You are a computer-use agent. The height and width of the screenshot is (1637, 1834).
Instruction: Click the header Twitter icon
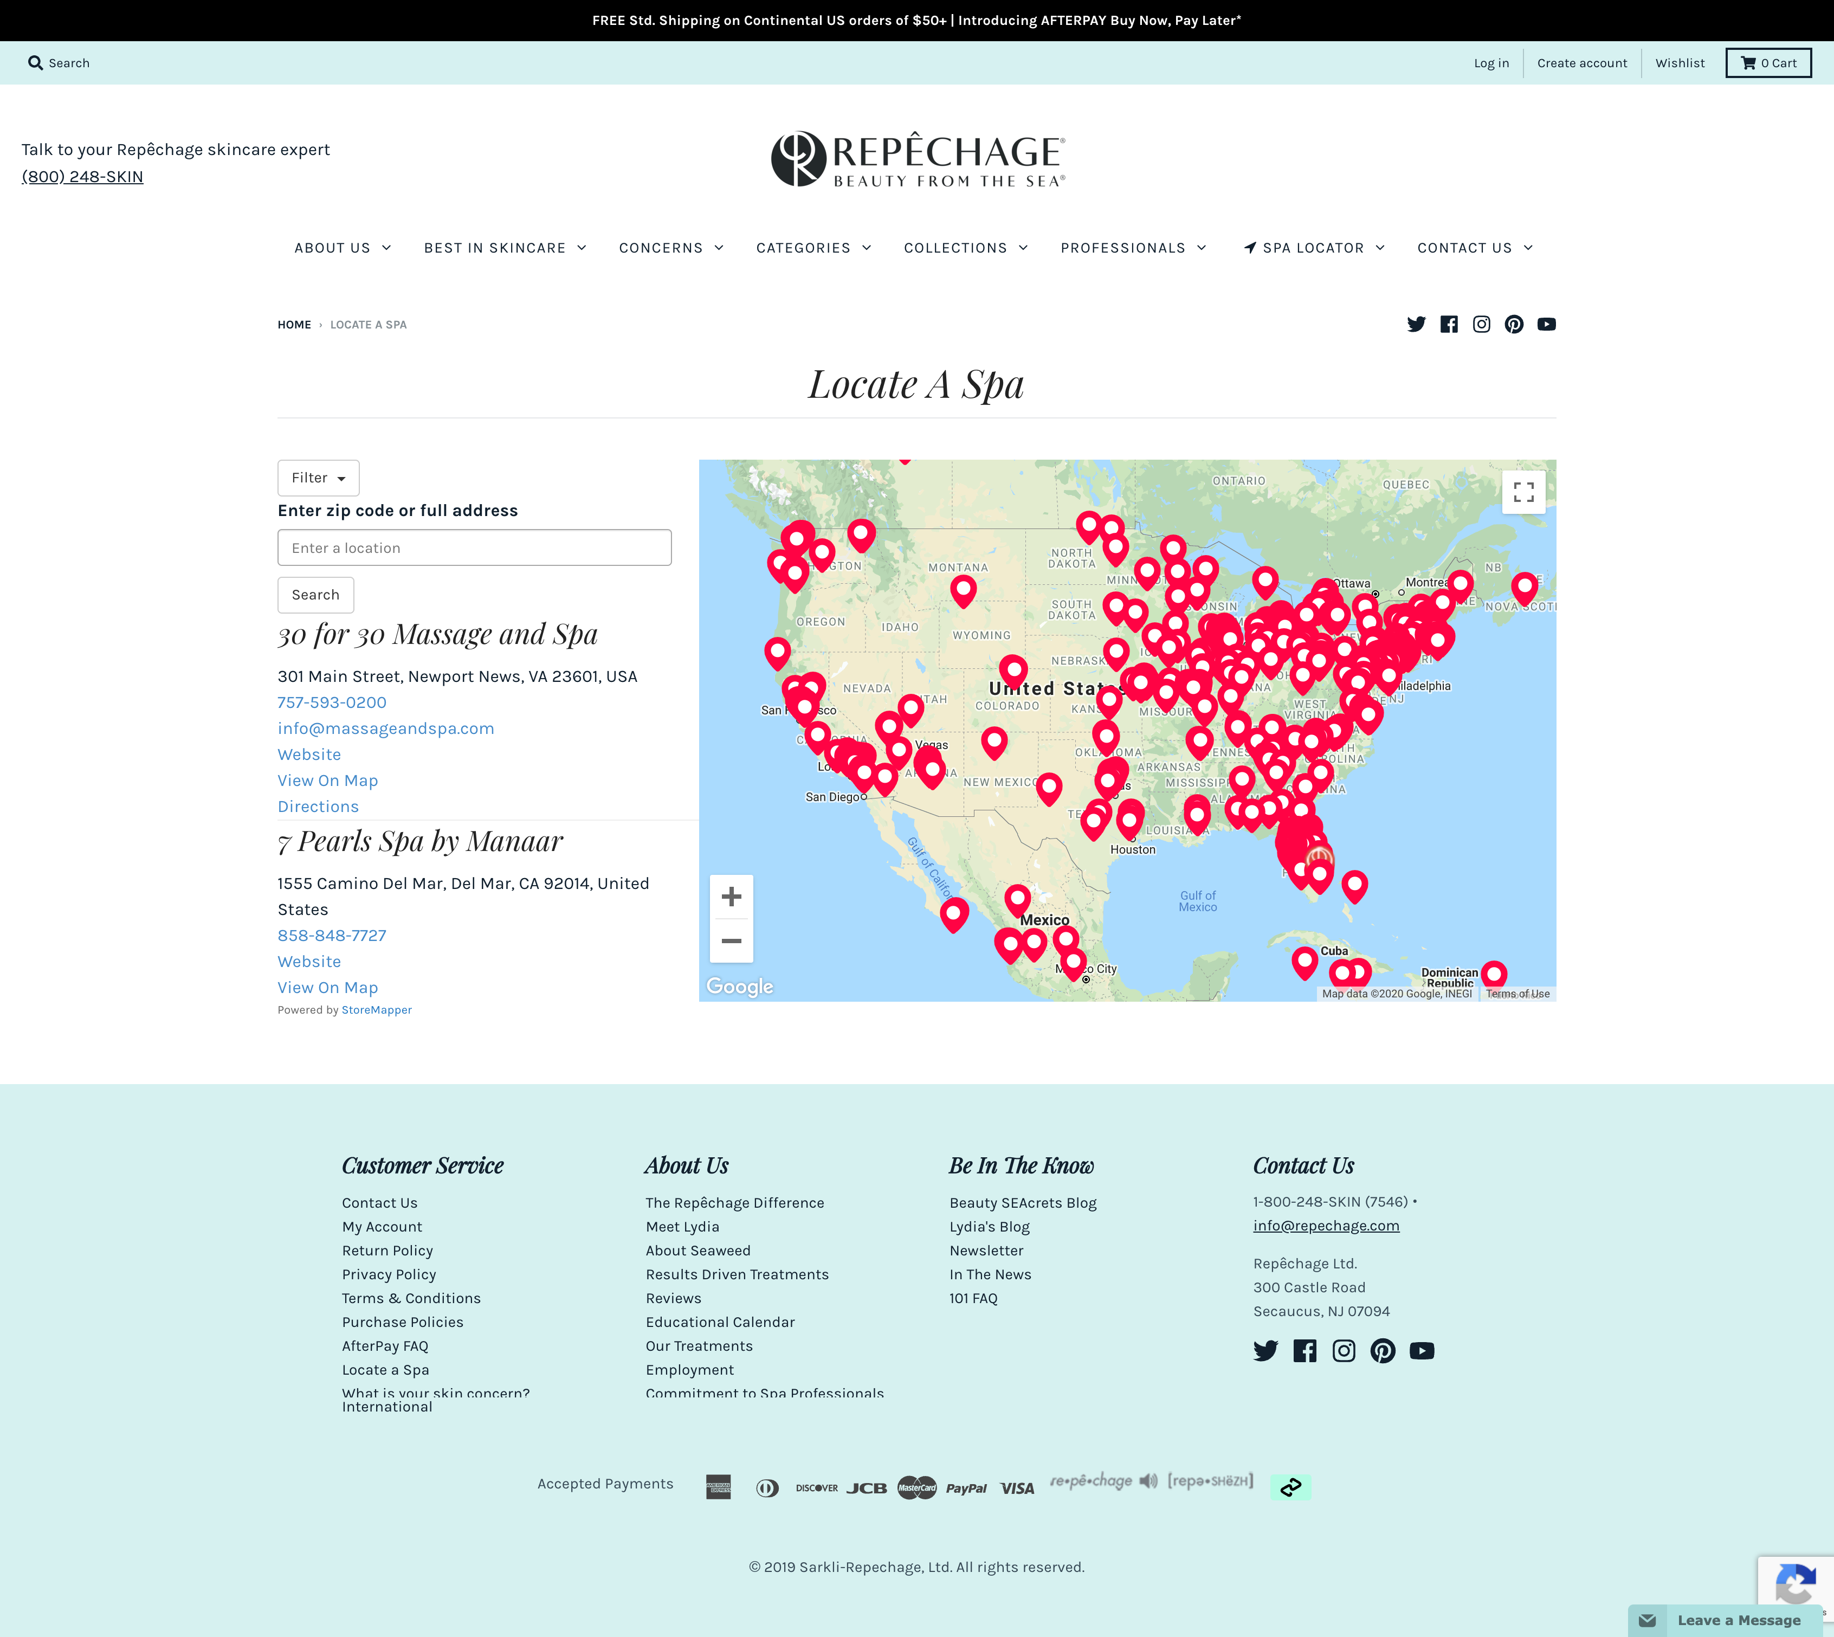tap(1416, 325)
